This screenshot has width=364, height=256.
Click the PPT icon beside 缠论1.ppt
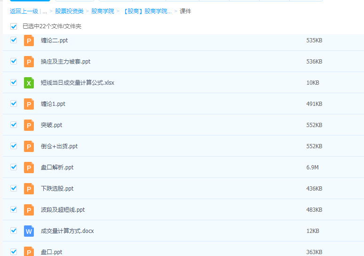(x=29, y=104)
